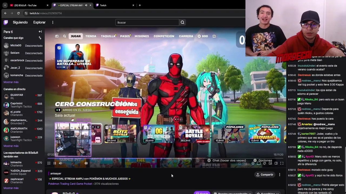The image size is (346, 194).
Task: Mute the ESPECIAL STREAM tab audio icon
Action: [x=86, y=5]
